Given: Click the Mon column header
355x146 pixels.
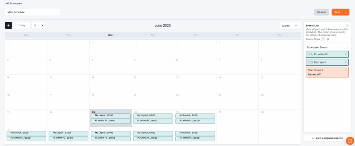Looking at the screenshot, I should [x=26, y=35].
